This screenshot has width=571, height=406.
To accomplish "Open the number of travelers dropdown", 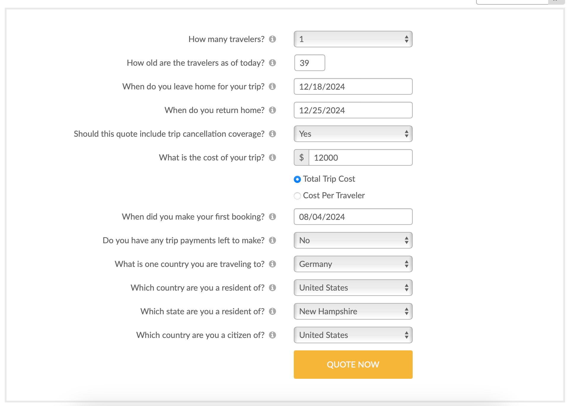I will [x=353, y=39].
